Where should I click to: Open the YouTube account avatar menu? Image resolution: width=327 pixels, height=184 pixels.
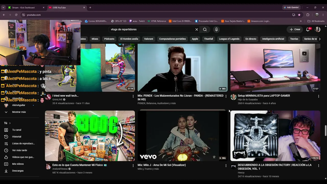coord(318,29)
